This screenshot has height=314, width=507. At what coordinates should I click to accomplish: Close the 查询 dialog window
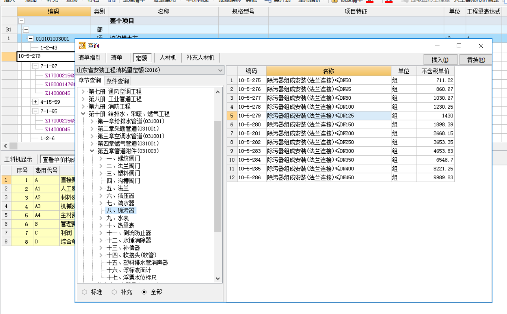coord(481,46)
